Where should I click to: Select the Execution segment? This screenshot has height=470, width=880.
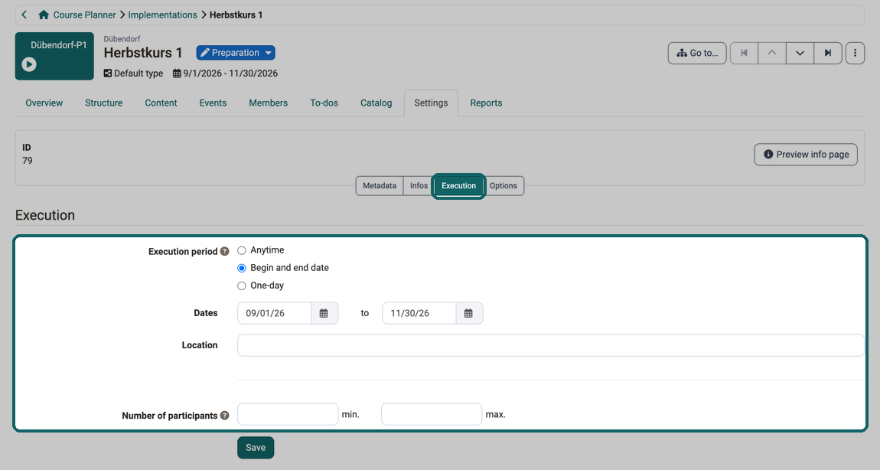point(458,186)
